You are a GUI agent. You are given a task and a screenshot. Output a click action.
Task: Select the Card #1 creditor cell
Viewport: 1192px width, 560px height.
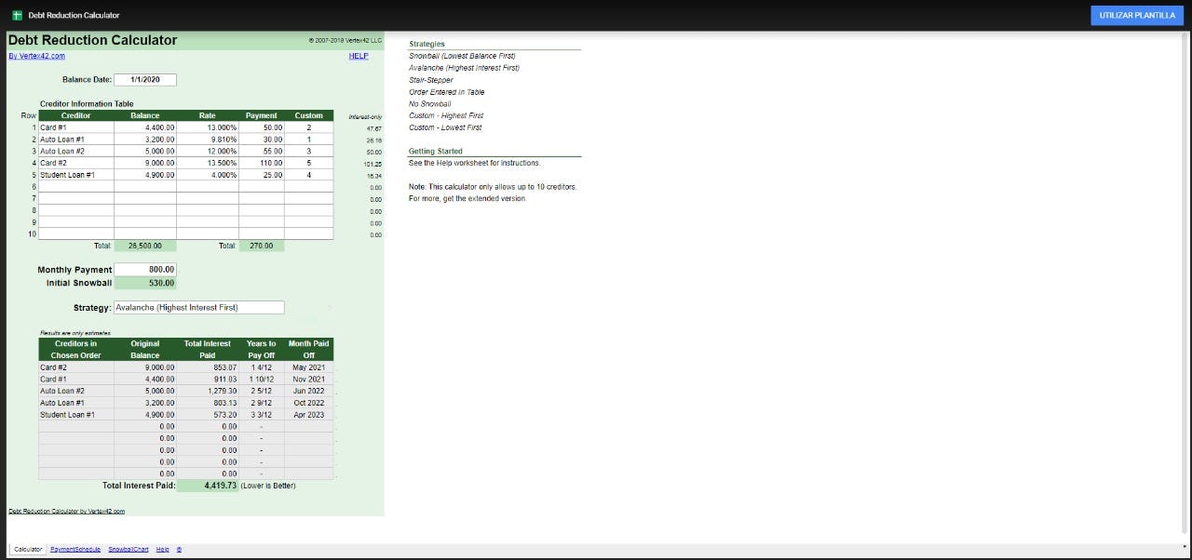point(75,127)
